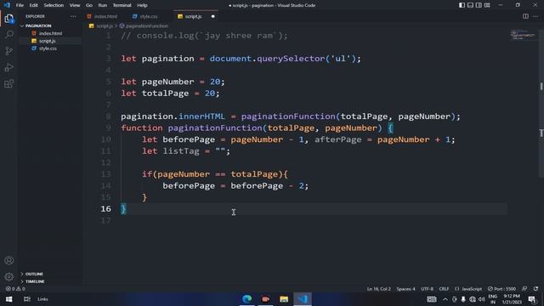Open editor more actions ellipsis

(x=535, y=16)
